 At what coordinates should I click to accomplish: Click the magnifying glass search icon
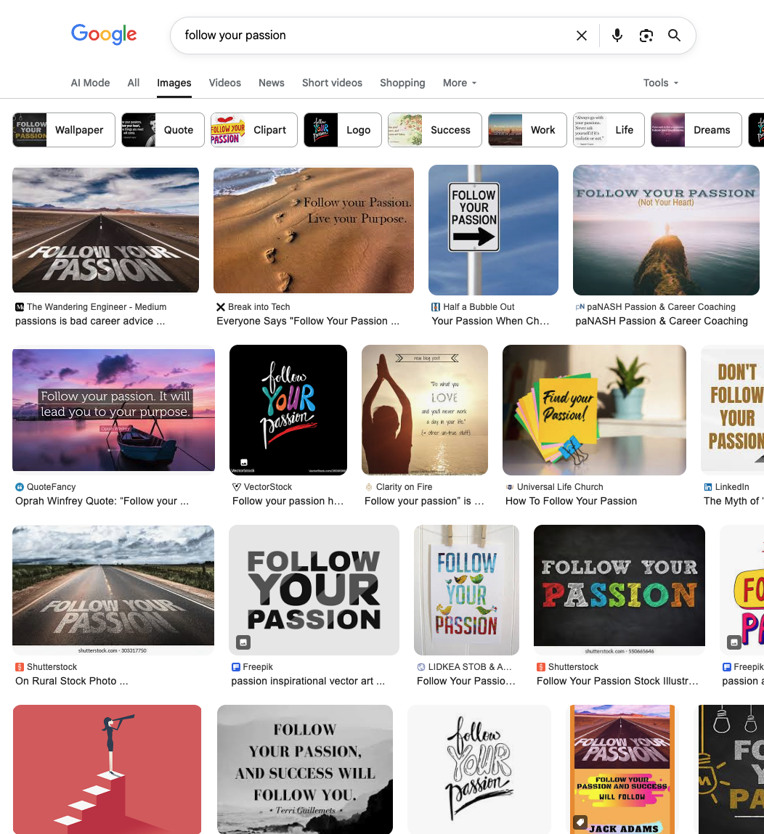coord(674,36)
